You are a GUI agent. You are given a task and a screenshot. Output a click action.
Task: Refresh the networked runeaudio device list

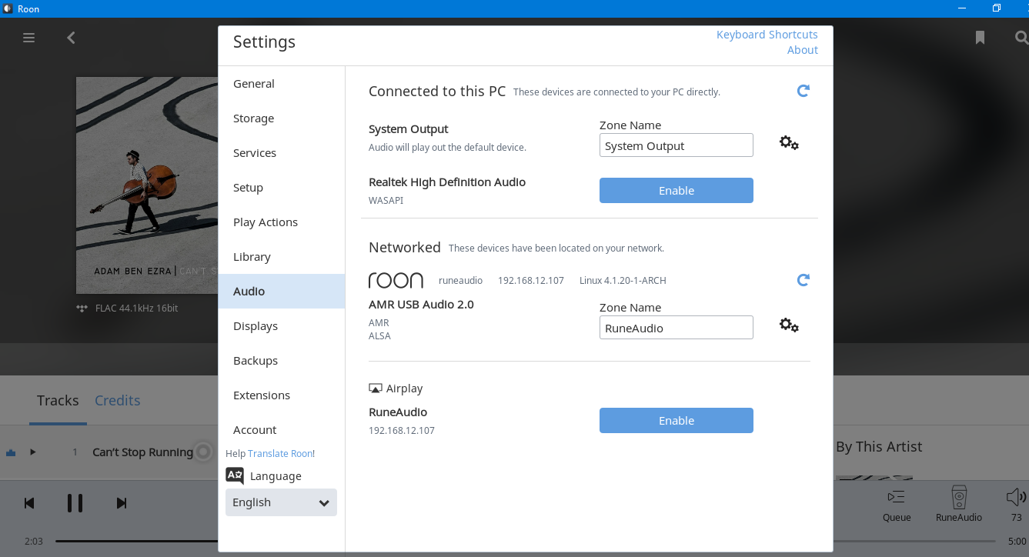[x=803, y=280]
